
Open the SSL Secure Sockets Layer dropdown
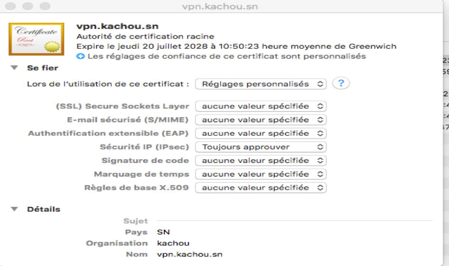coord(260,106)
